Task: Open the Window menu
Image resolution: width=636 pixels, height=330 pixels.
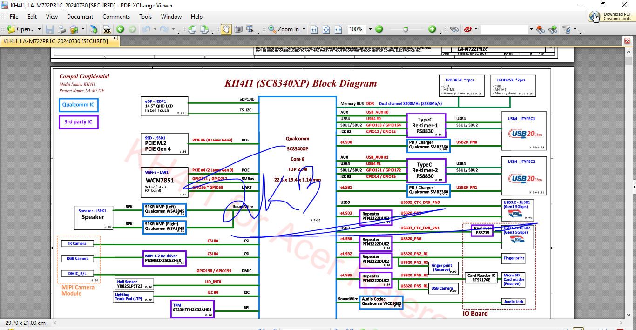Action: 171,16
